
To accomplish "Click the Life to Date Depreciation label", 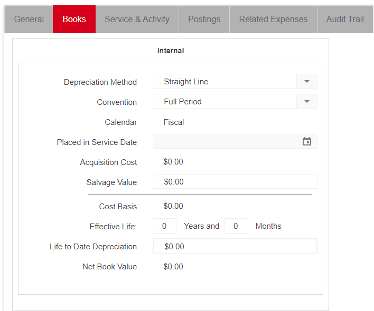I will pos(93,247).
